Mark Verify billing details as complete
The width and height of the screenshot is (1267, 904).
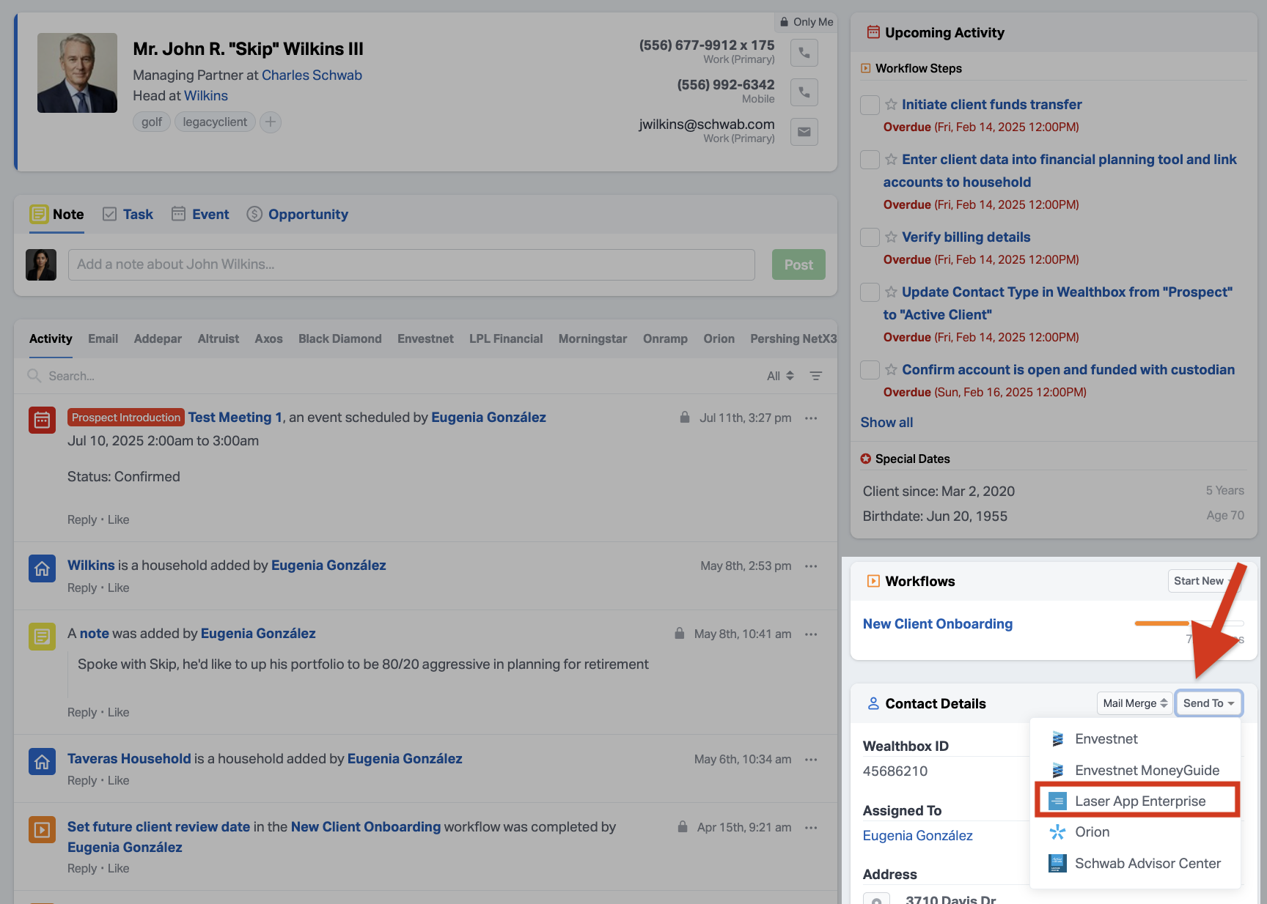(x=870, y=237)
